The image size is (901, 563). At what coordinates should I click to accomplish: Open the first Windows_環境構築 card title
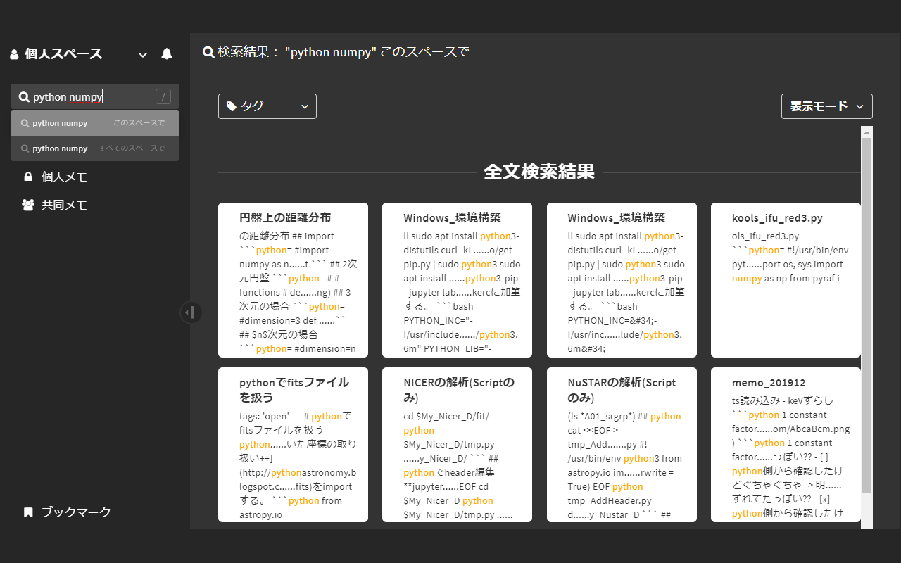452,217
